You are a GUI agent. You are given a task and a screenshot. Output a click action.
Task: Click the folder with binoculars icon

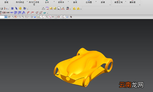point(55,8)
